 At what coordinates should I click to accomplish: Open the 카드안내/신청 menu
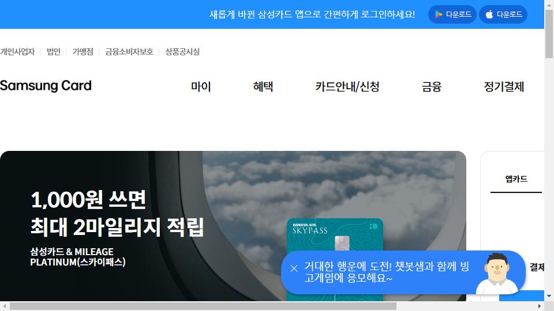[x=347, y=86]
